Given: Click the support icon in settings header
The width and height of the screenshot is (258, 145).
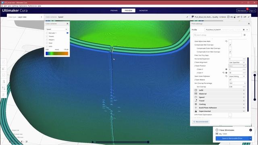Looking at the screenshot, I should (235, 17).
